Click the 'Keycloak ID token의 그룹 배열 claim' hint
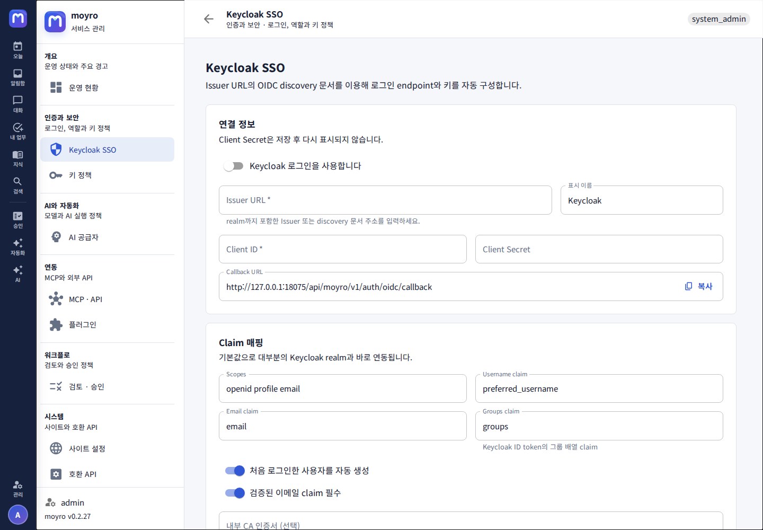763x530 pixels. coord(540,447)
